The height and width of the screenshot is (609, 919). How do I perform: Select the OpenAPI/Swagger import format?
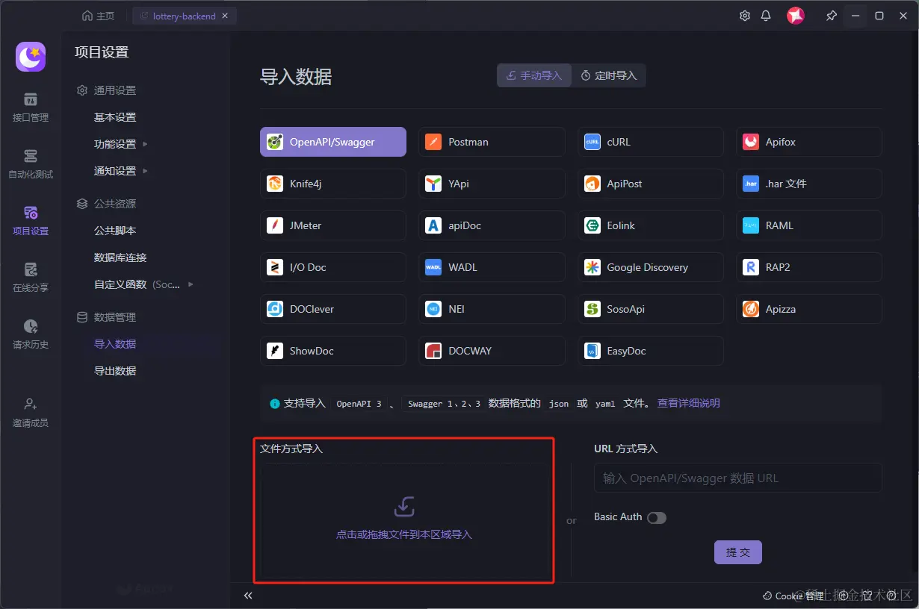pos(333,142)
